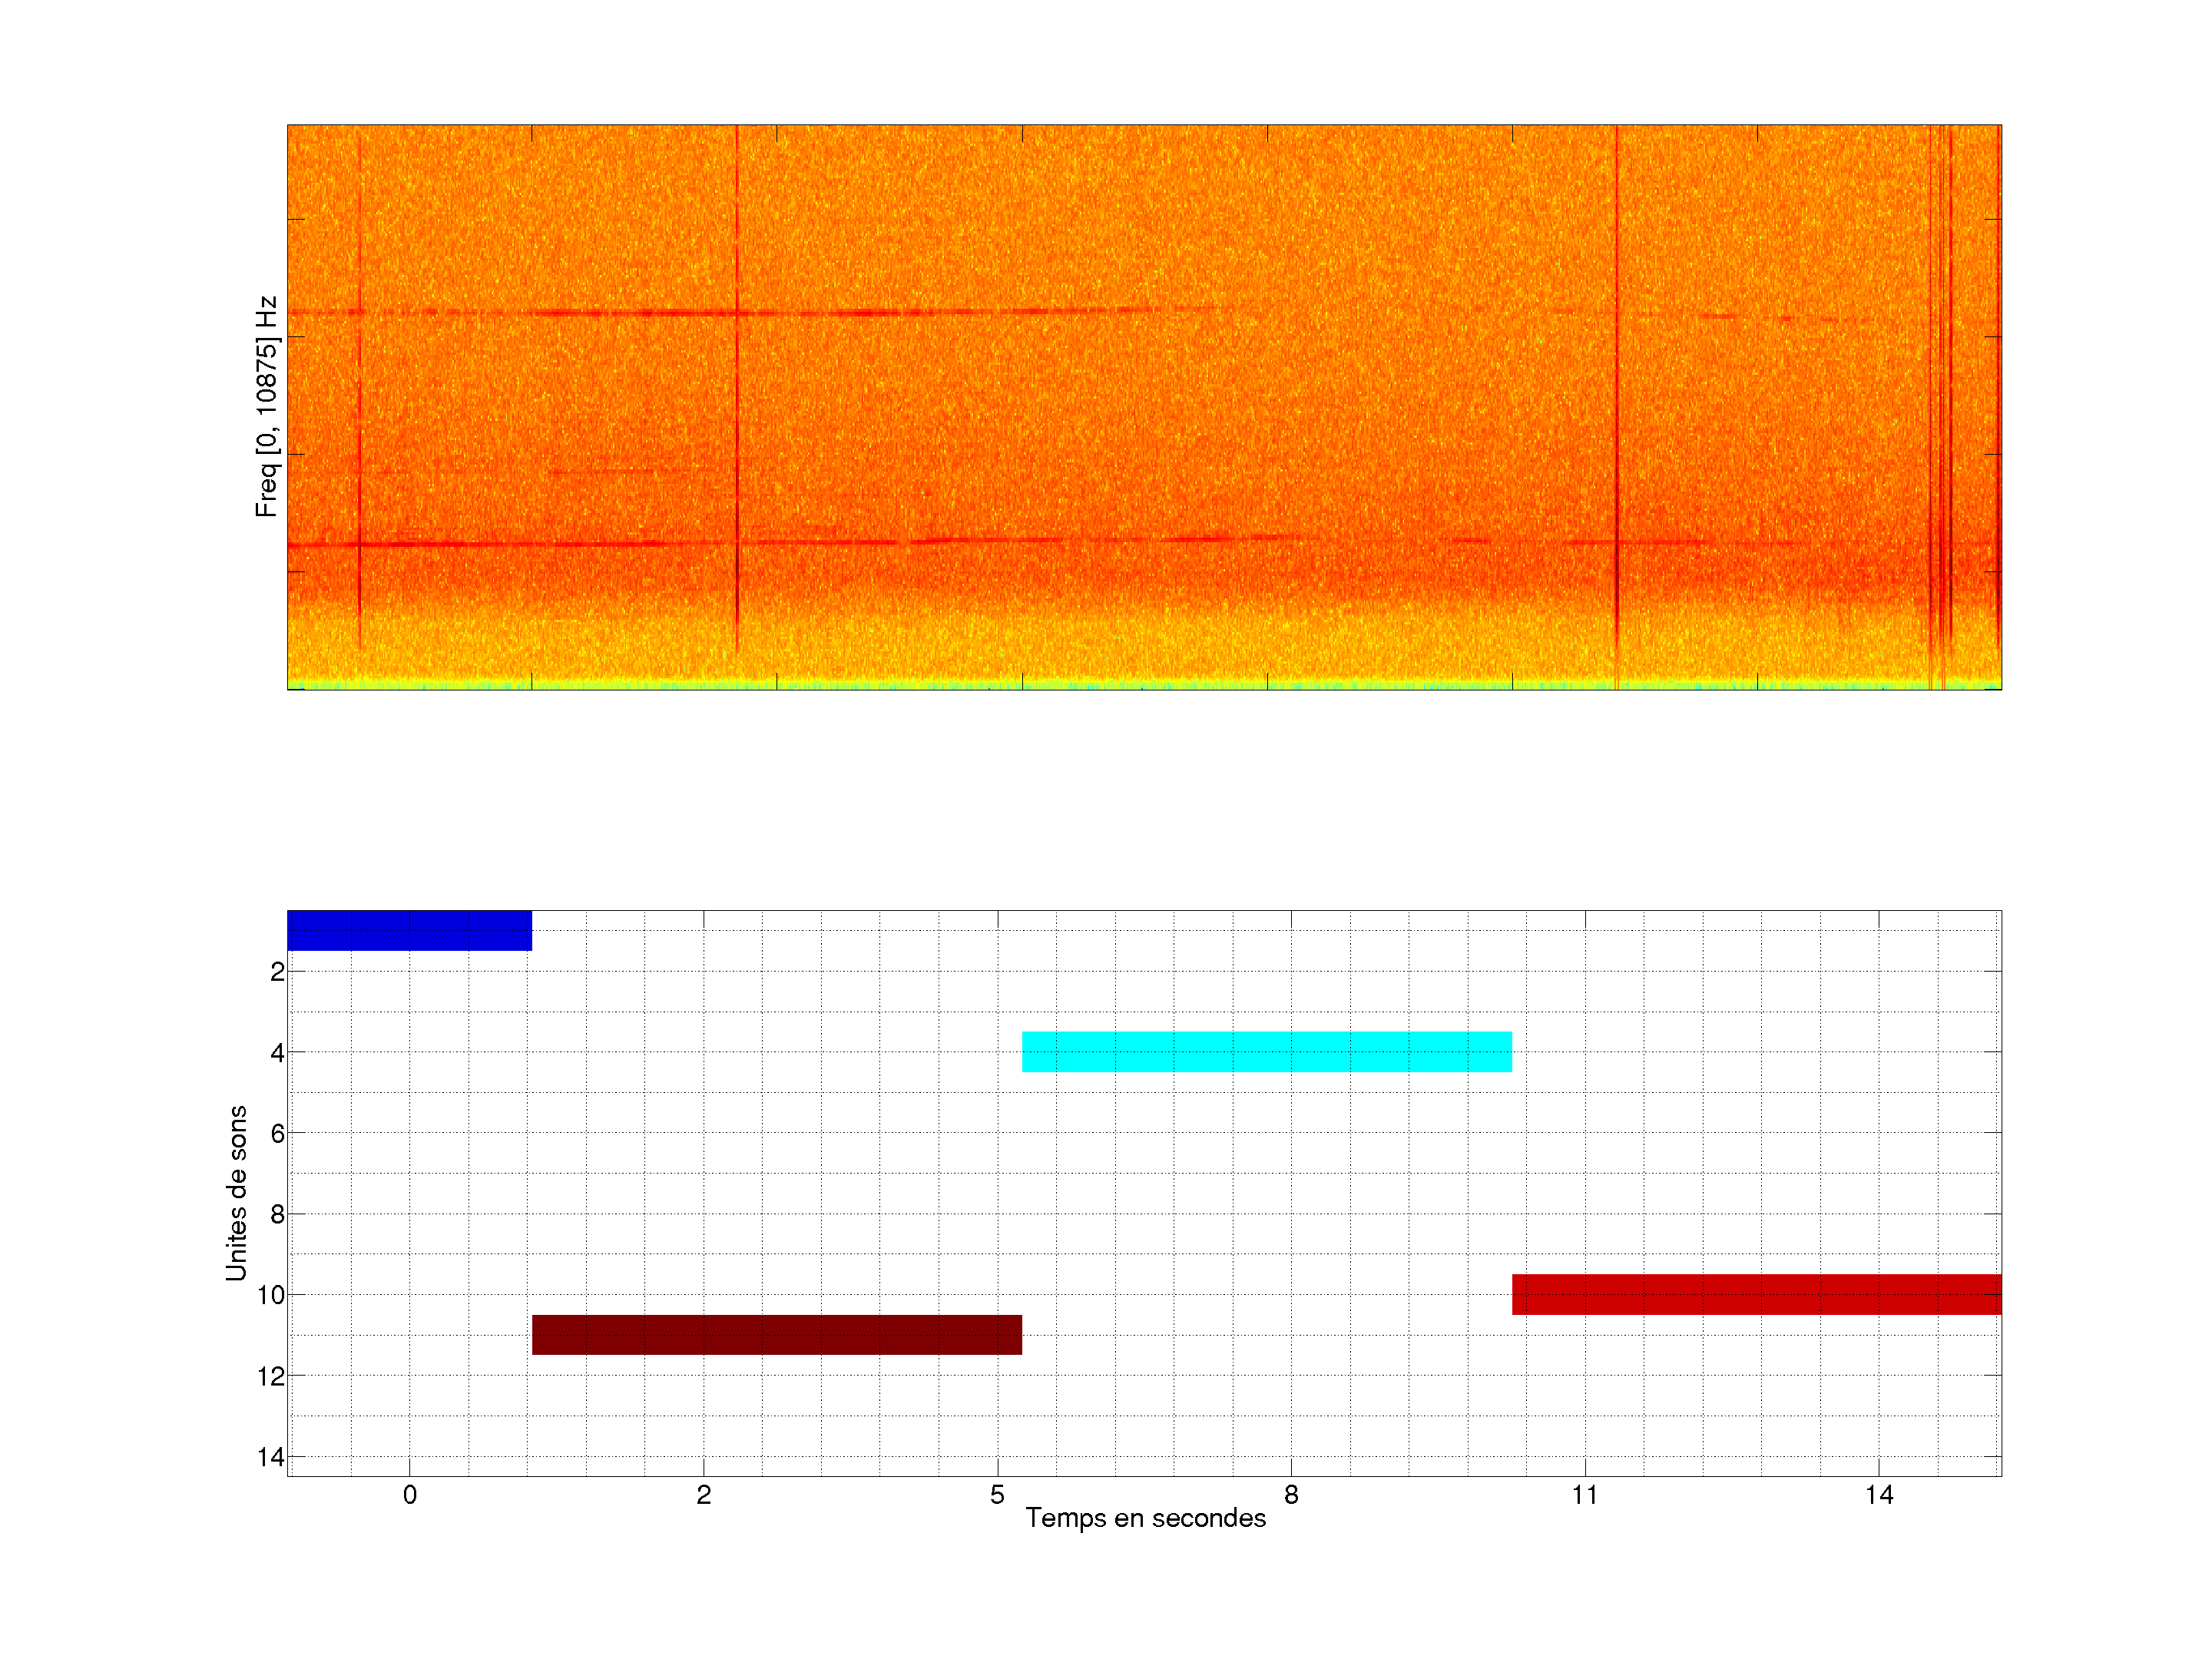This screenshot has height=1659, width=2212.
Task: Click x-axis tick label 2
Action: 703,1495
